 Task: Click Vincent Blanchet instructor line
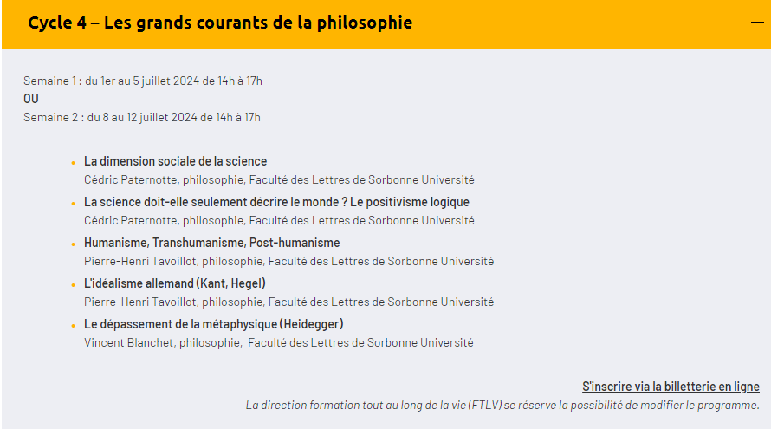[278, 342]
